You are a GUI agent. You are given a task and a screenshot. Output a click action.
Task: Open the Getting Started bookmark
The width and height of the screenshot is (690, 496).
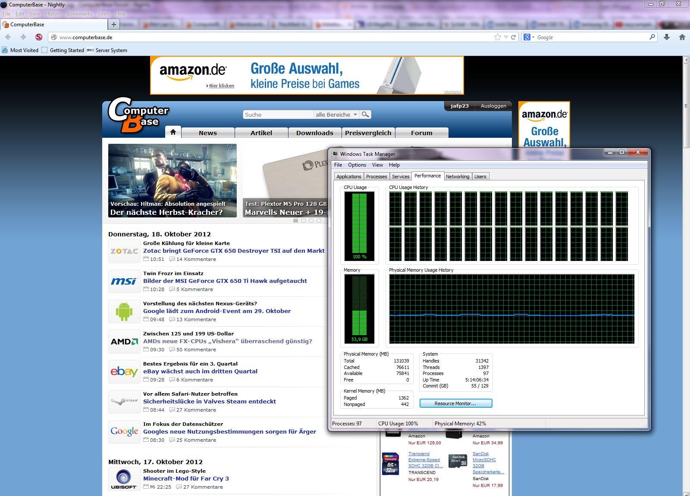tap(63, 50)
